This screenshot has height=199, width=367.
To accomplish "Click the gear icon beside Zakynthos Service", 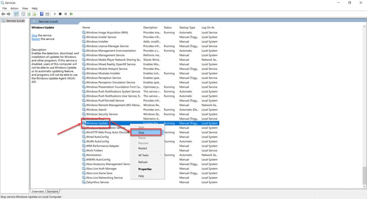I will pyautogui.click(x=84, y=182).
